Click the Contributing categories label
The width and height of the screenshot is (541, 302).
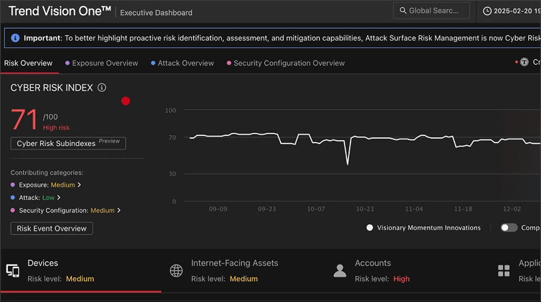pos(47,173)
